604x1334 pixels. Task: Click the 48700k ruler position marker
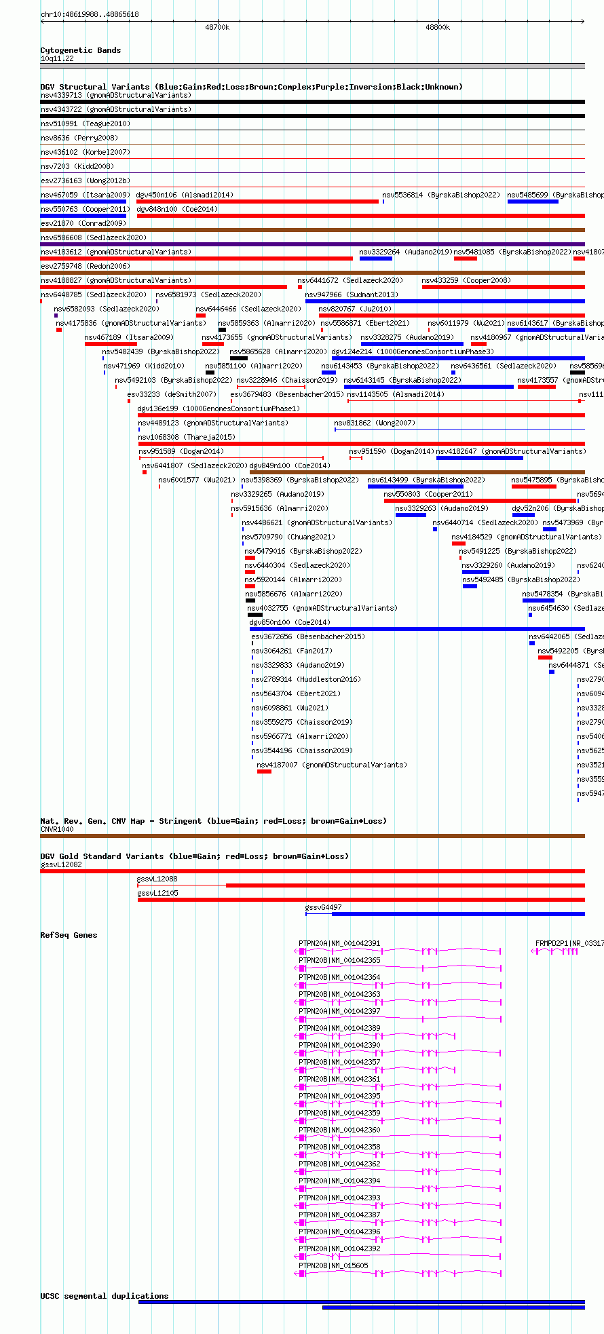click(x=217, y=27)
